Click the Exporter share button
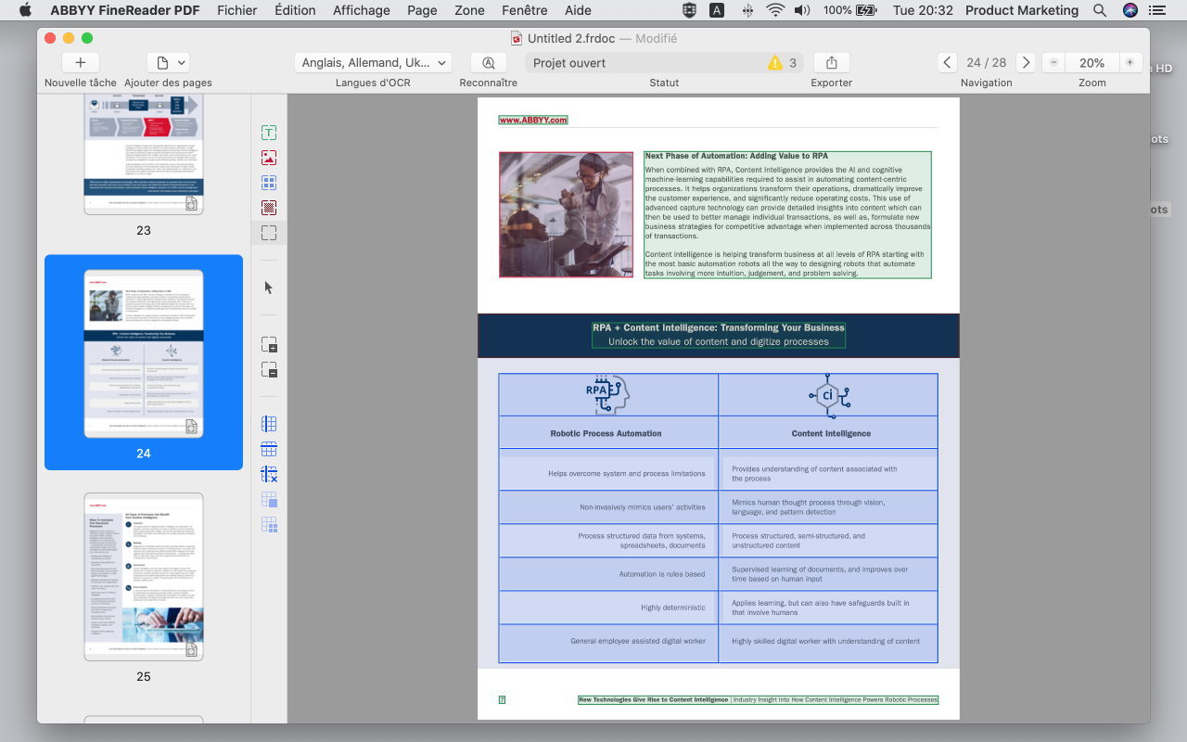The image size is (1187, 742). pyautogui.click(x=832, y=62)
